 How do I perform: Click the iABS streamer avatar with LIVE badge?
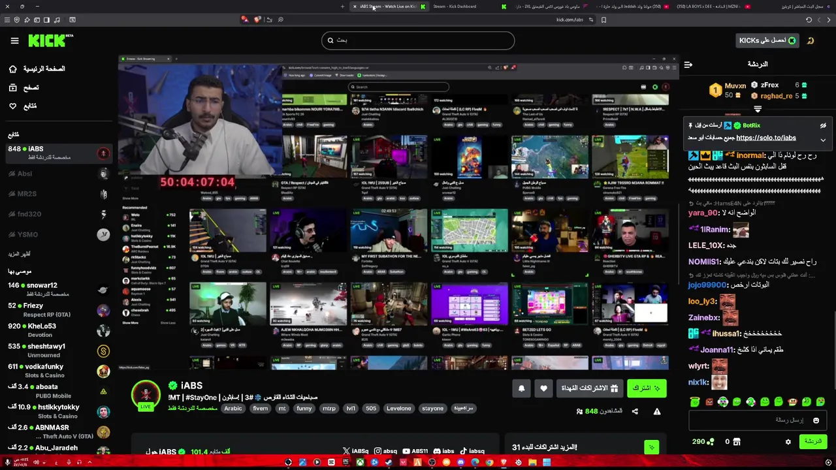(146, 396)
